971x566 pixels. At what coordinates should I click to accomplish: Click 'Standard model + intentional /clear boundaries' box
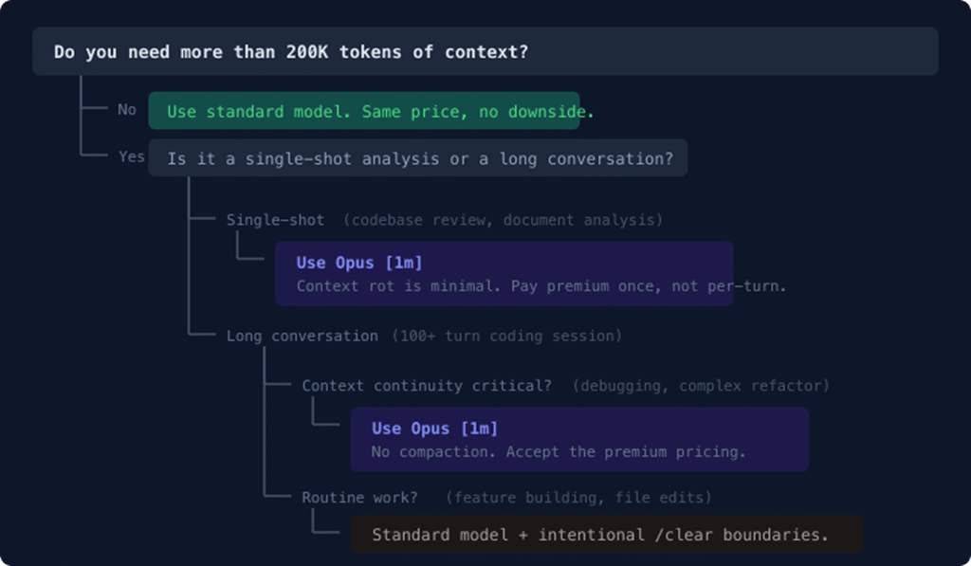pyautogui.click(x=606, y=534)
